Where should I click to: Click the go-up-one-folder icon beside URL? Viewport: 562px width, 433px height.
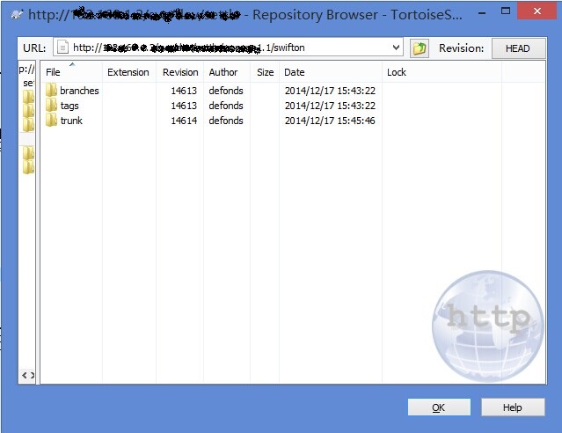(419, 48)
